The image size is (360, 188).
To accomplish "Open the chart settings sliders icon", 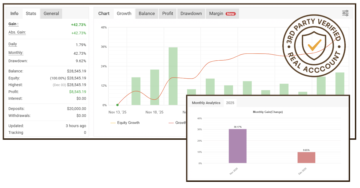I will point(345,13).
